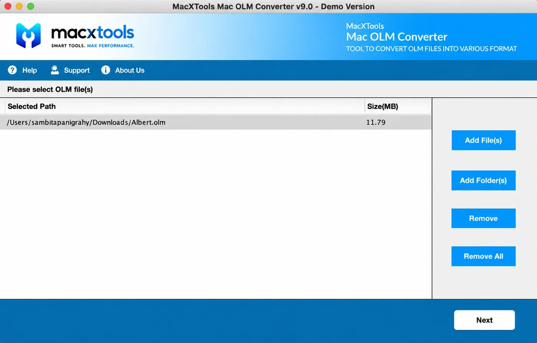The width and height of the screenshot is (537, 343).
Task: Click the Add Folder(s) button
Action: [x=483, y=180]
